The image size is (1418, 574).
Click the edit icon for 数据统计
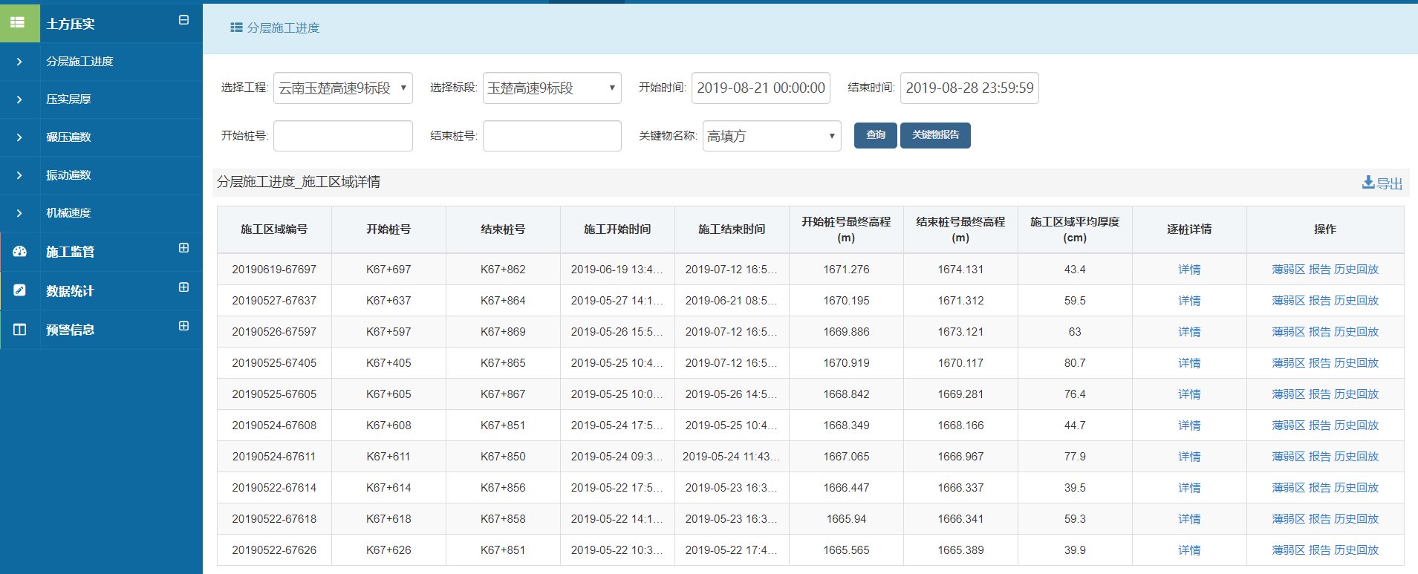[20, 290]
